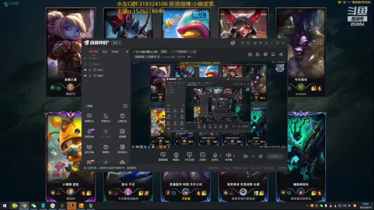374x210 pixels.
Task: Open the mail icon in title bar
Action: [242, 43]
